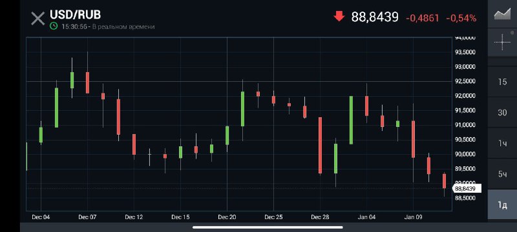Tap the -0,54% change percentage
The width and height of the screenshot is (517, 232).
pos(461,19)
